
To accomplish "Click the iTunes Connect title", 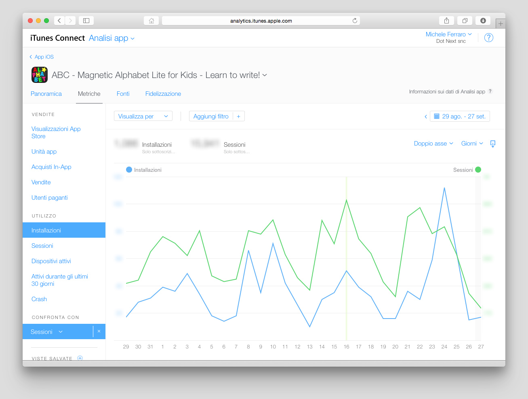I will (x=57, y=38).
